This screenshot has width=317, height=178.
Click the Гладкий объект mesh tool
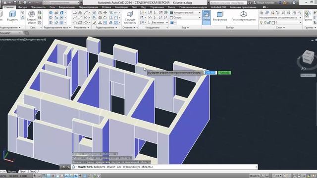pyautogui.click(x=32, y=17)
